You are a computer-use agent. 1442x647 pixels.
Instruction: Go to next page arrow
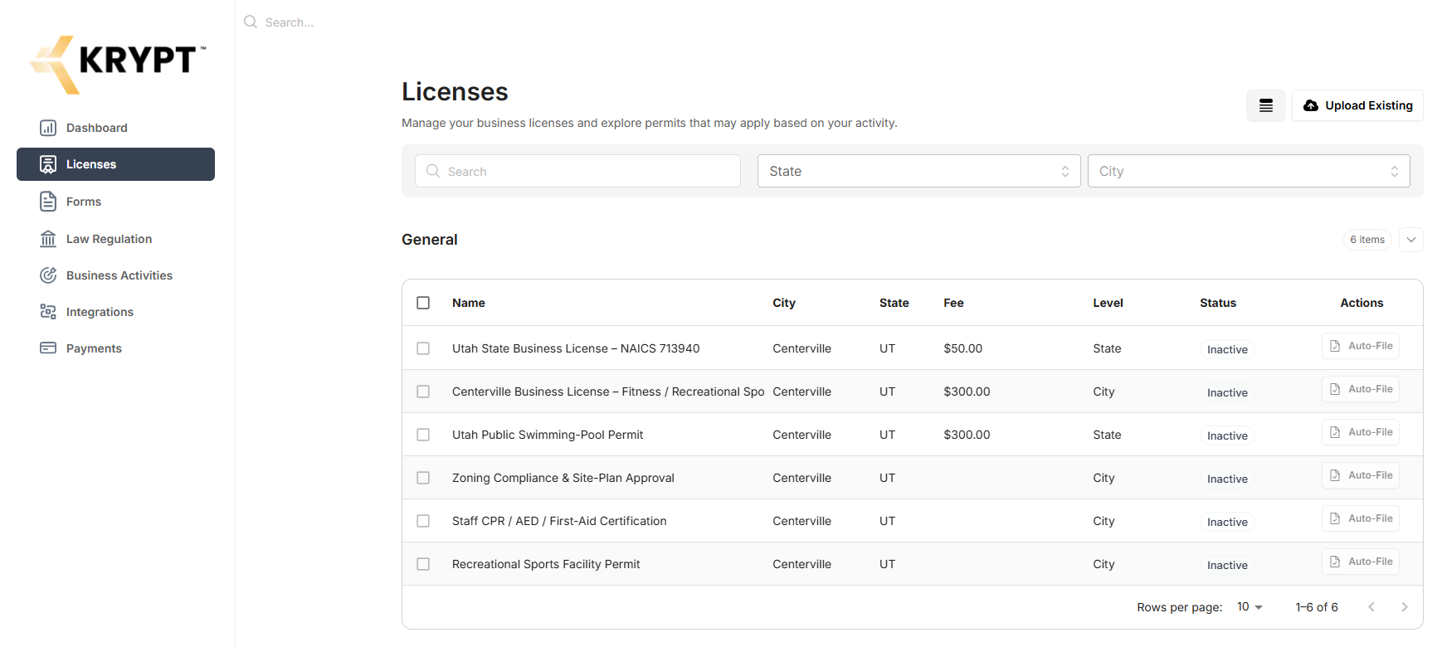pyautogui.click(x=1404, y=607)
